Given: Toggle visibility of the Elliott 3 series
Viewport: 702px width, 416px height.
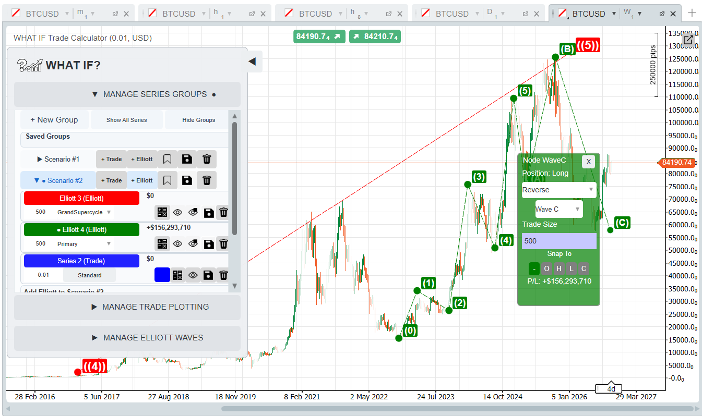Looking at the screenshot, I should 177,212.
